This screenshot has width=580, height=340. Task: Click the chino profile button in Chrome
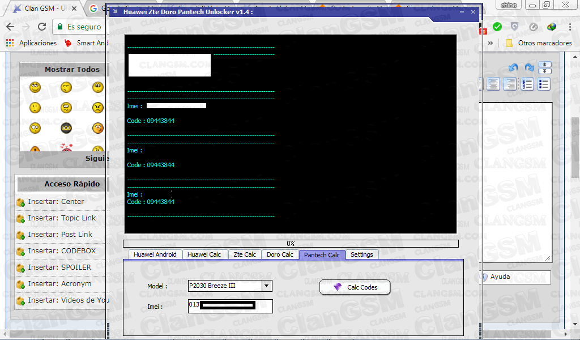(509, 5)
